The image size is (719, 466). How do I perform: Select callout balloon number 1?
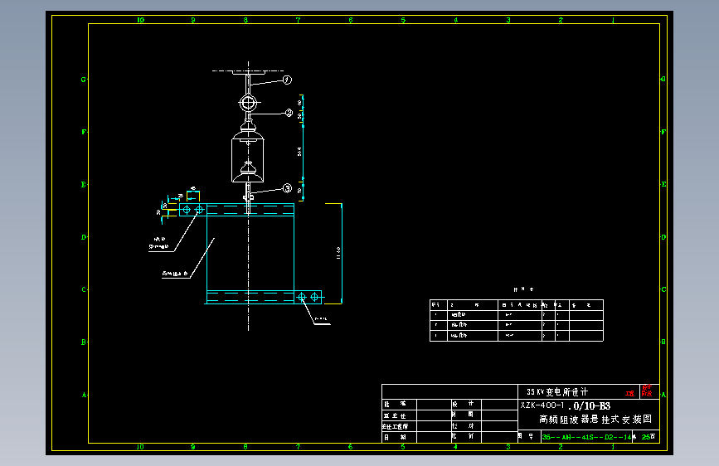click(x=287, y=80)
